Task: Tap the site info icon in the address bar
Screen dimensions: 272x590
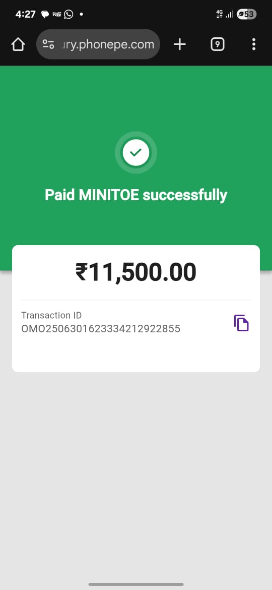Action: [x=48, y=44]
